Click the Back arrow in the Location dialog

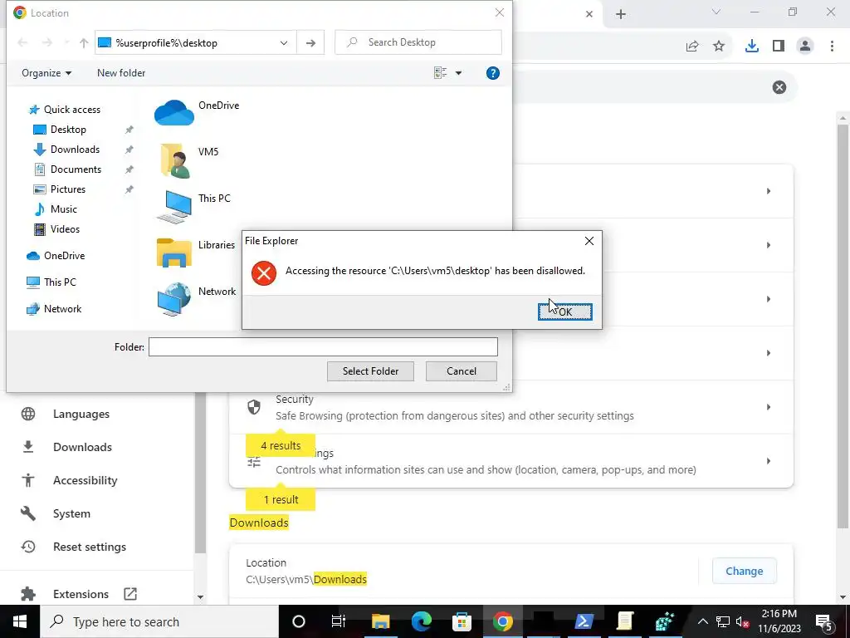[x=22, y=43]
